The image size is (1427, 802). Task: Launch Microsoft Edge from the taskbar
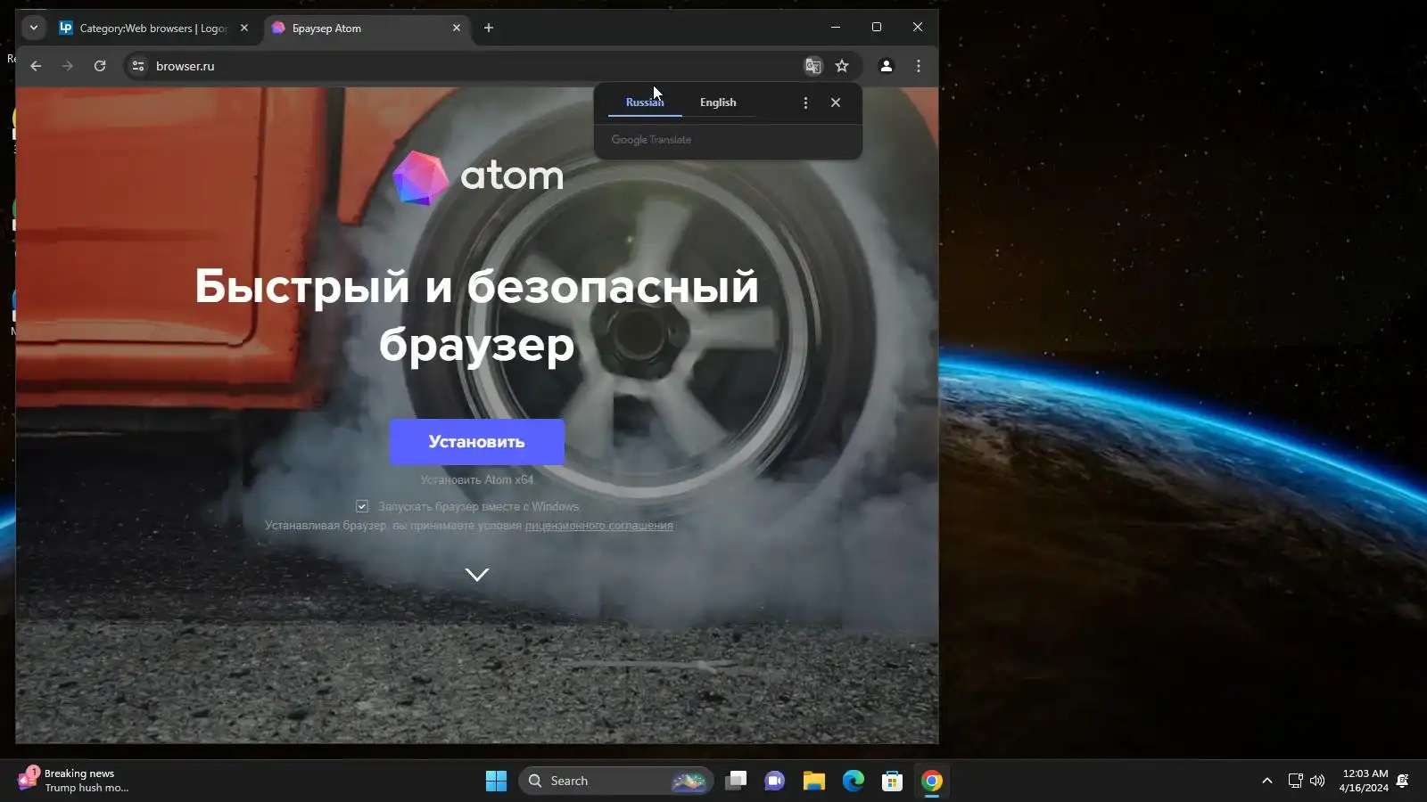[854, 781]
